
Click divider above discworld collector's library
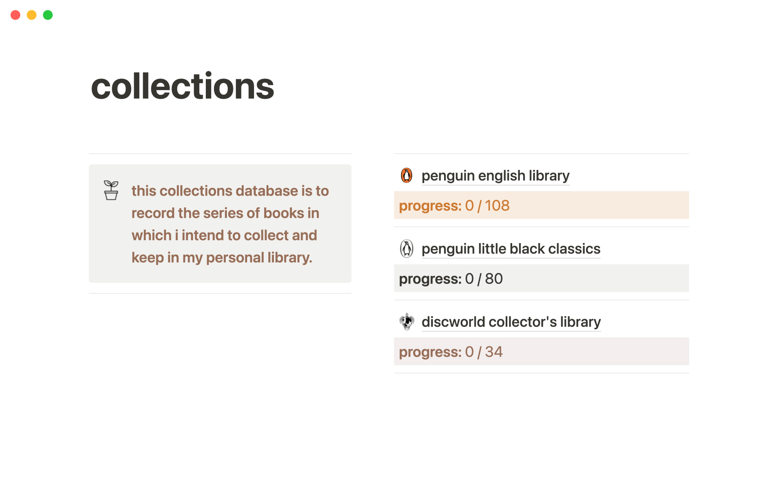pos(541,300)
